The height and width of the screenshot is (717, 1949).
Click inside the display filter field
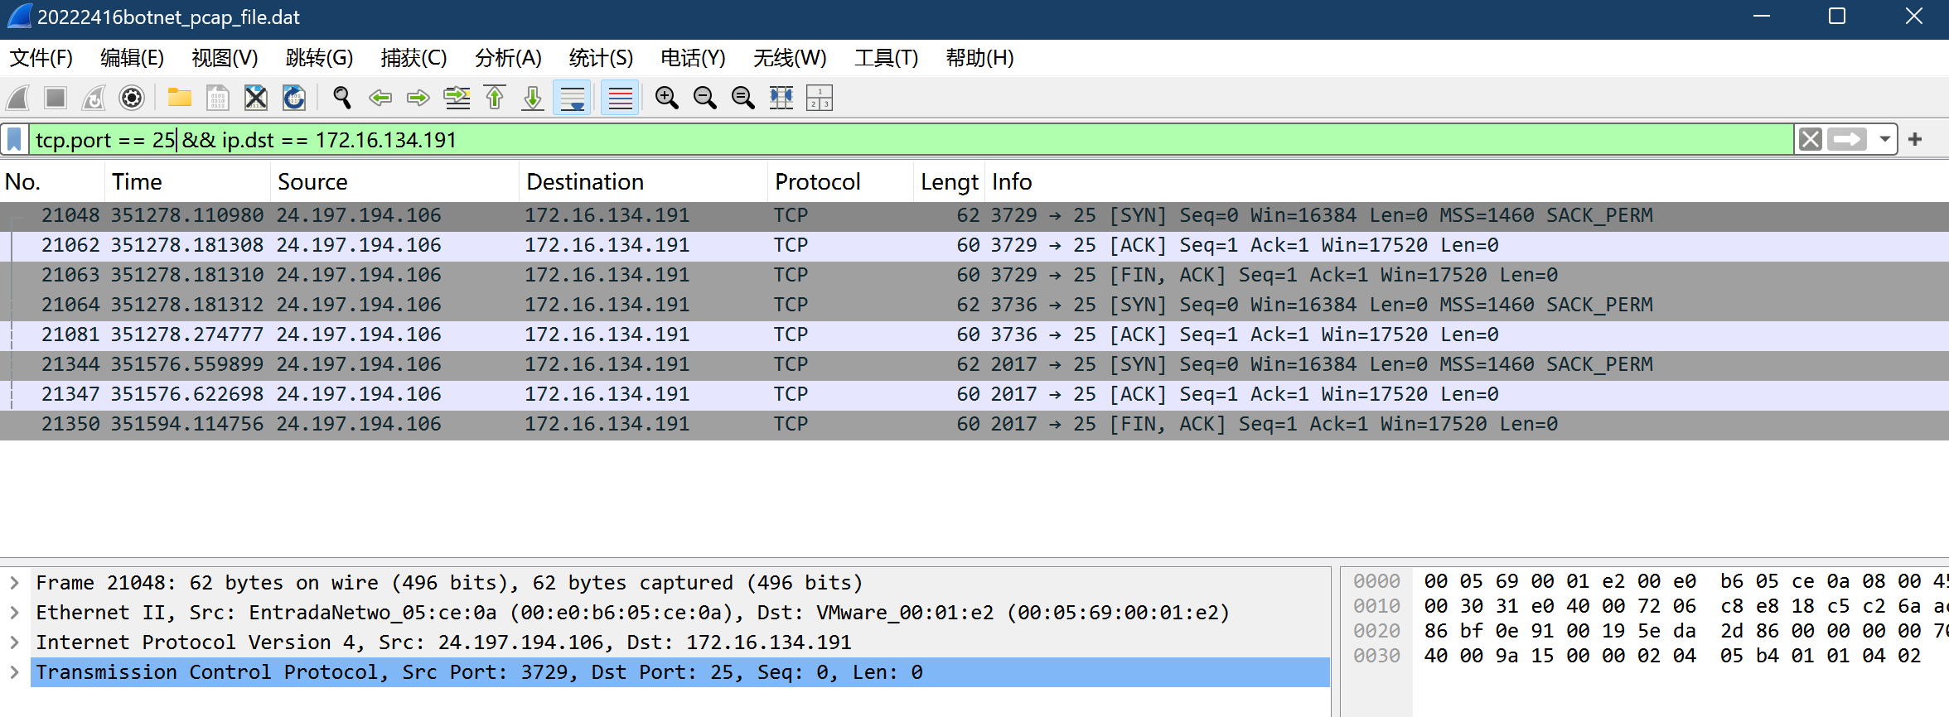[912, 139]
